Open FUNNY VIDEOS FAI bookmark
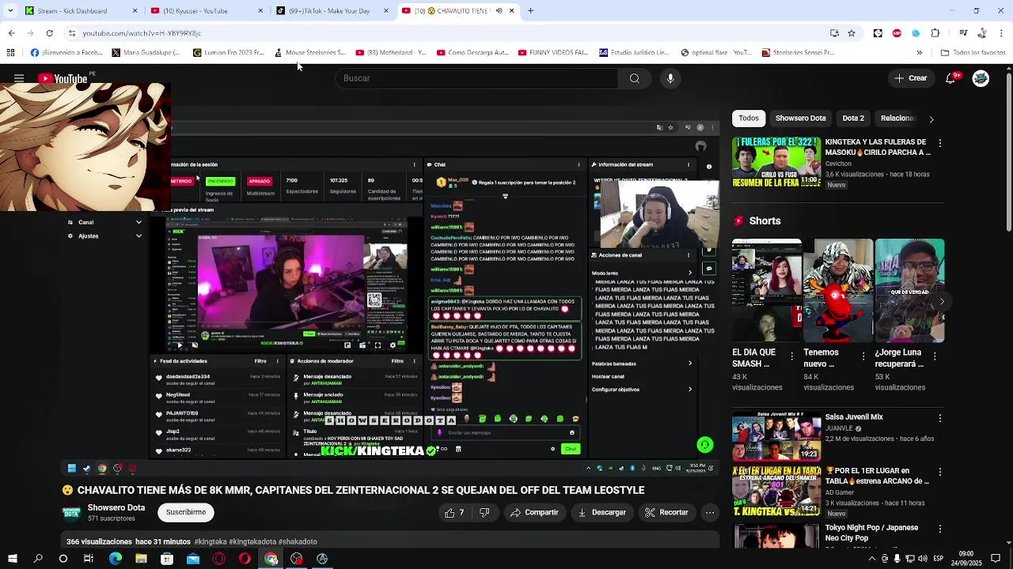Image resolution: width=1013 pixels, height=569 pixels. tap(553, 53)
